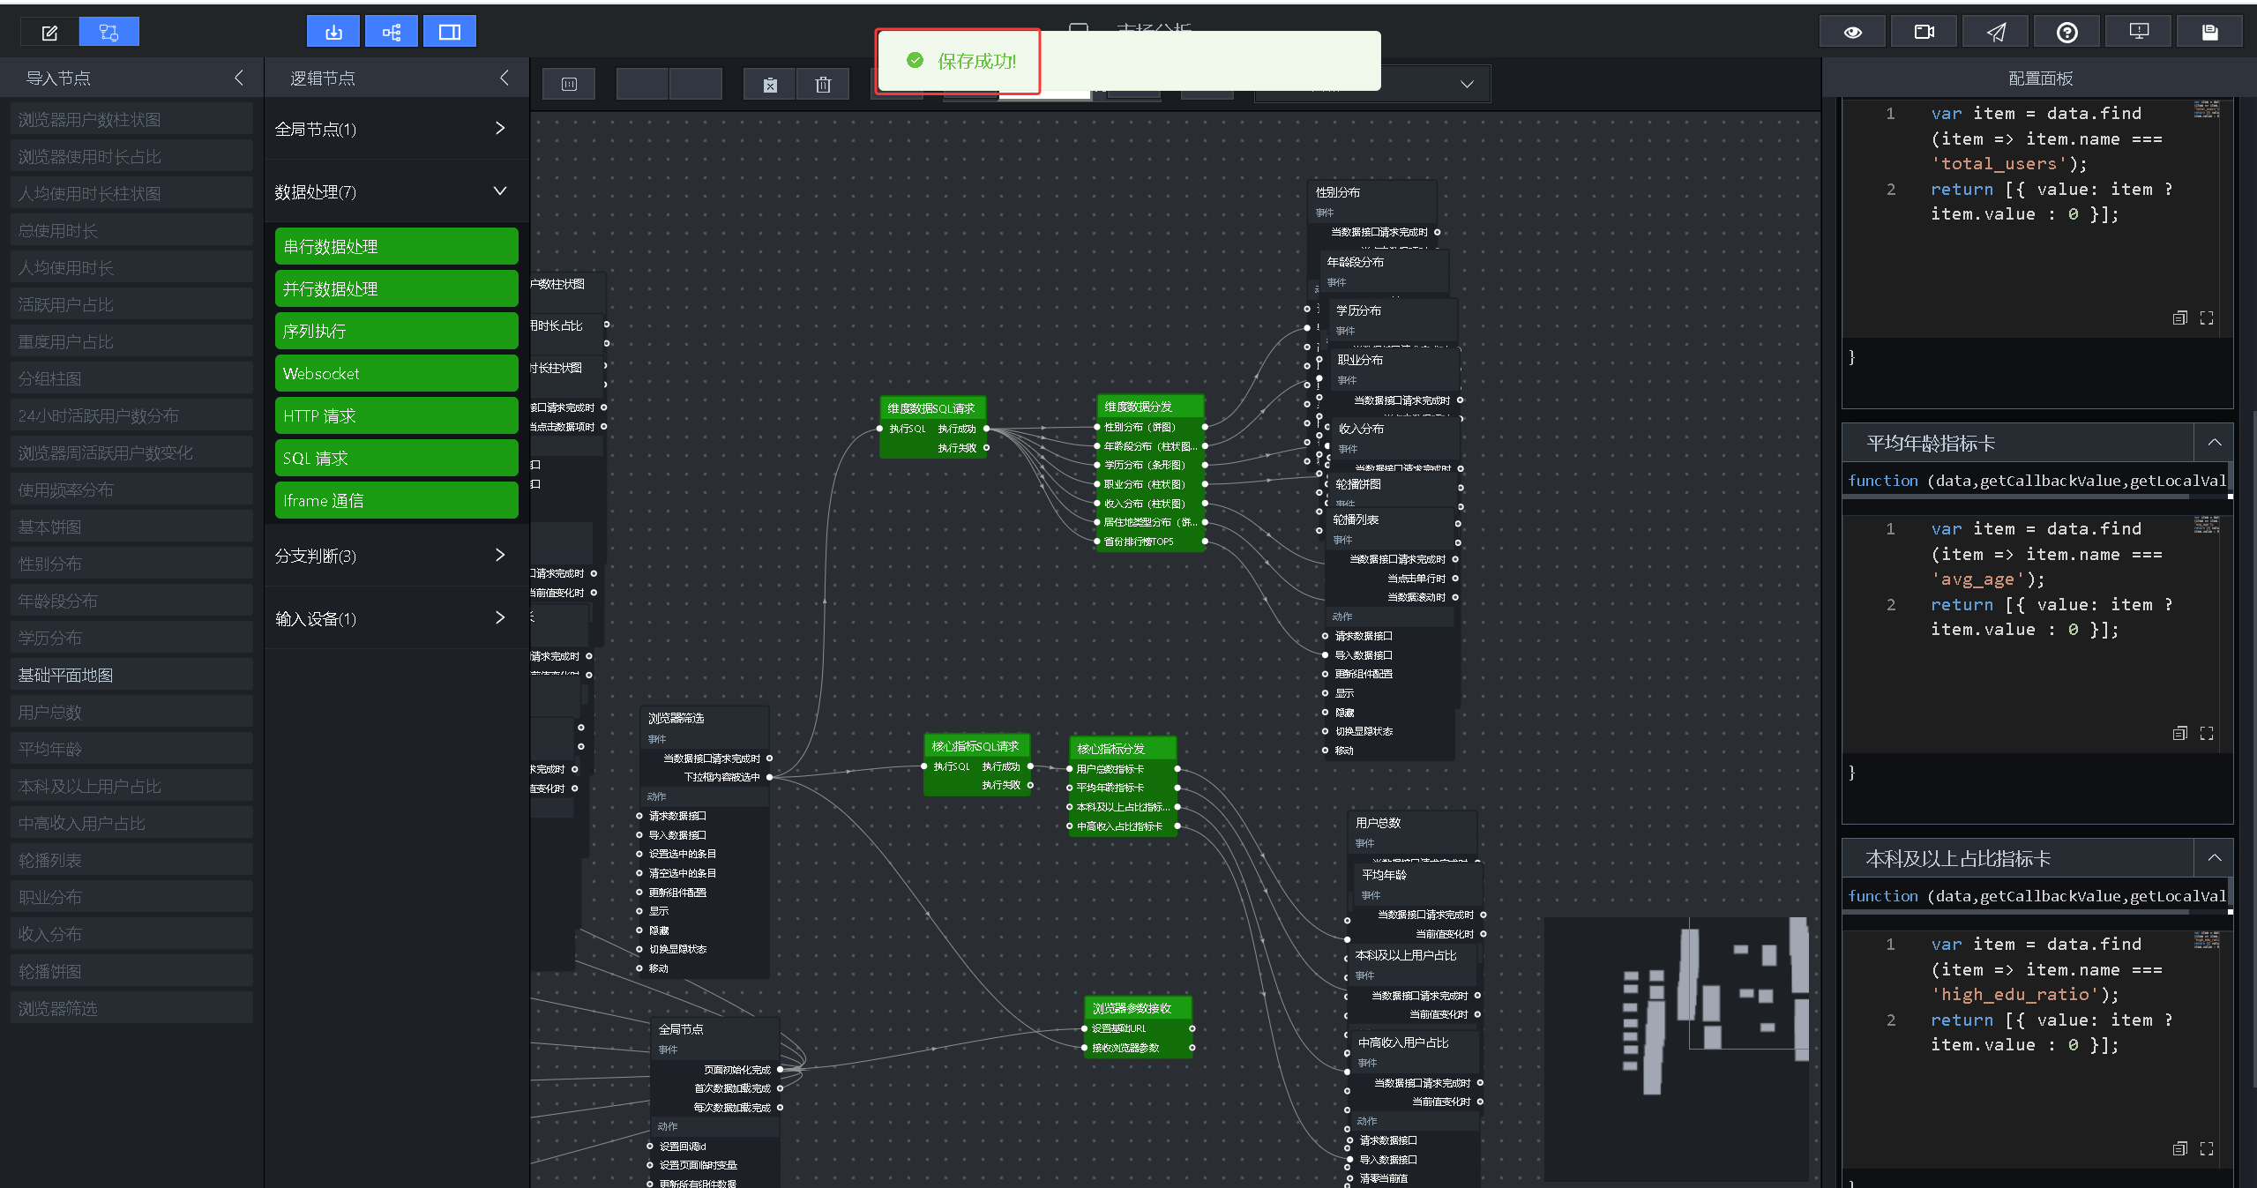Click the 核心指标SQL请求 node header
Screen dimensions: 2257x1188
point(975,746)
